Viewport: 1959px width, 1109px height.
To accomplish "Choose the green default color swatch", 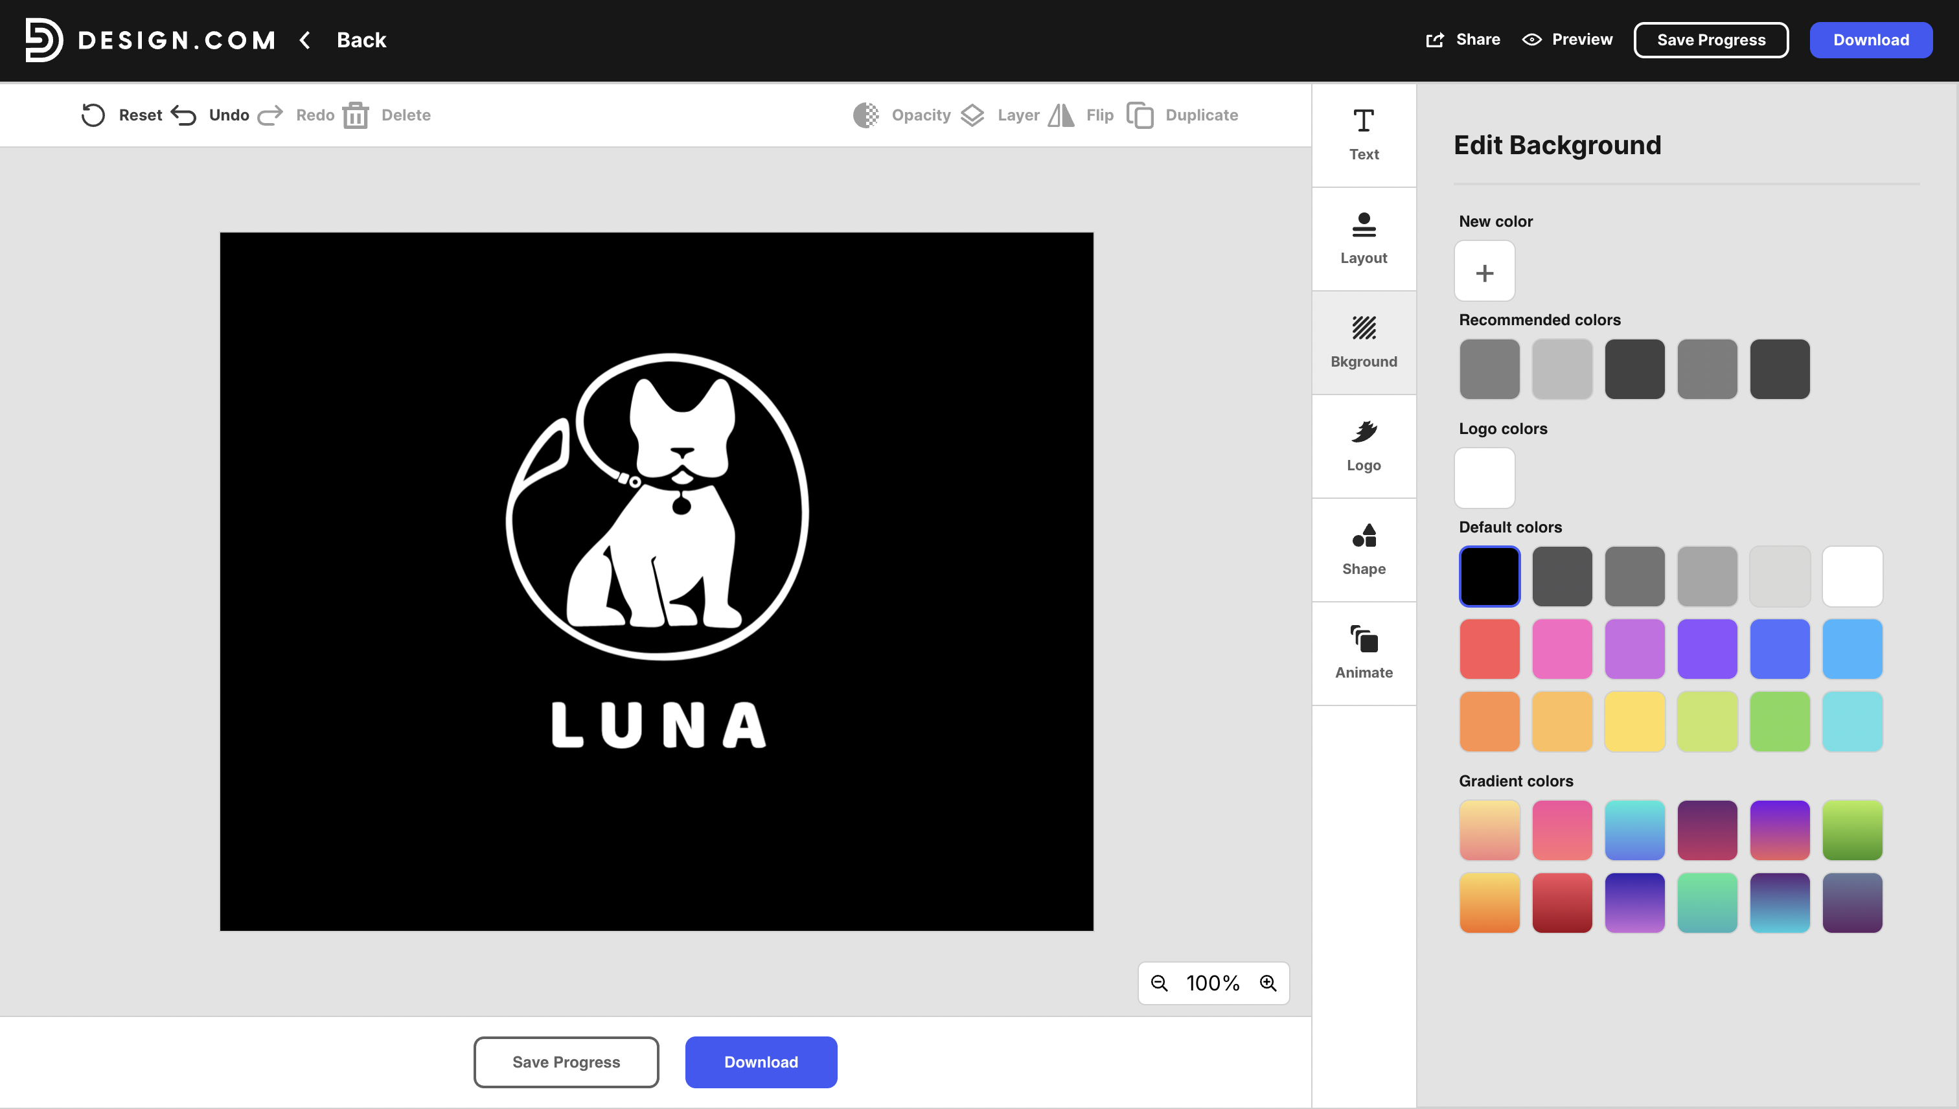I will click(1780, 722).
